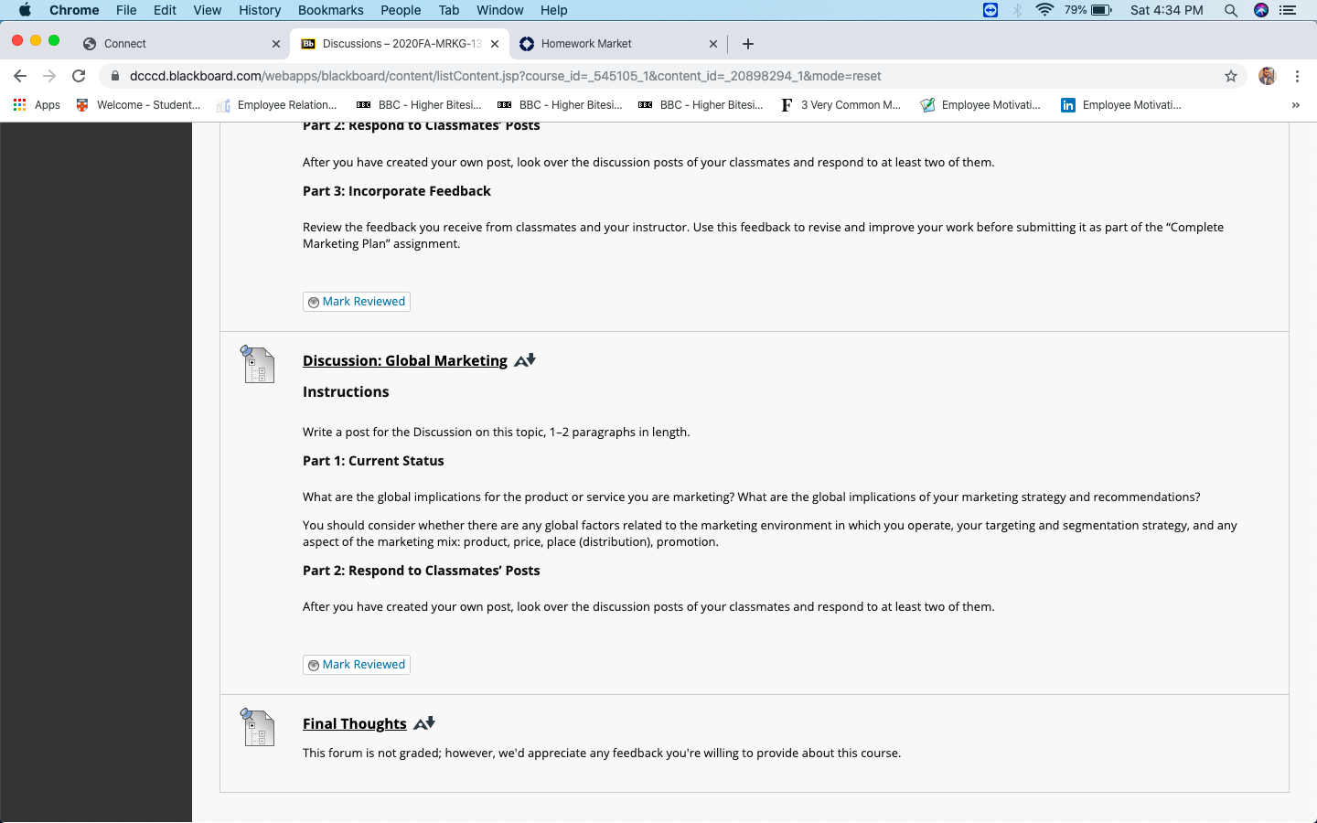The image size is (1317, 823).
Task: Open the Discussion: Global Marketing link
Action: [x=405, y=360]
